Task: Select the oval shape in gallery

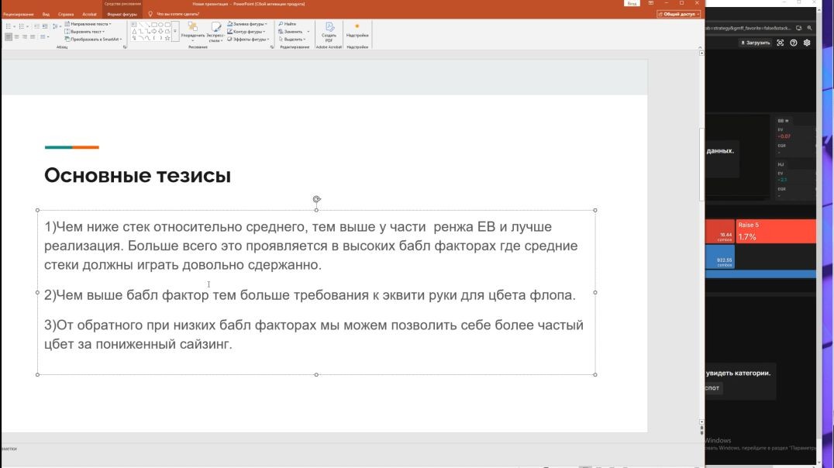Action: [x=160, y=25]
